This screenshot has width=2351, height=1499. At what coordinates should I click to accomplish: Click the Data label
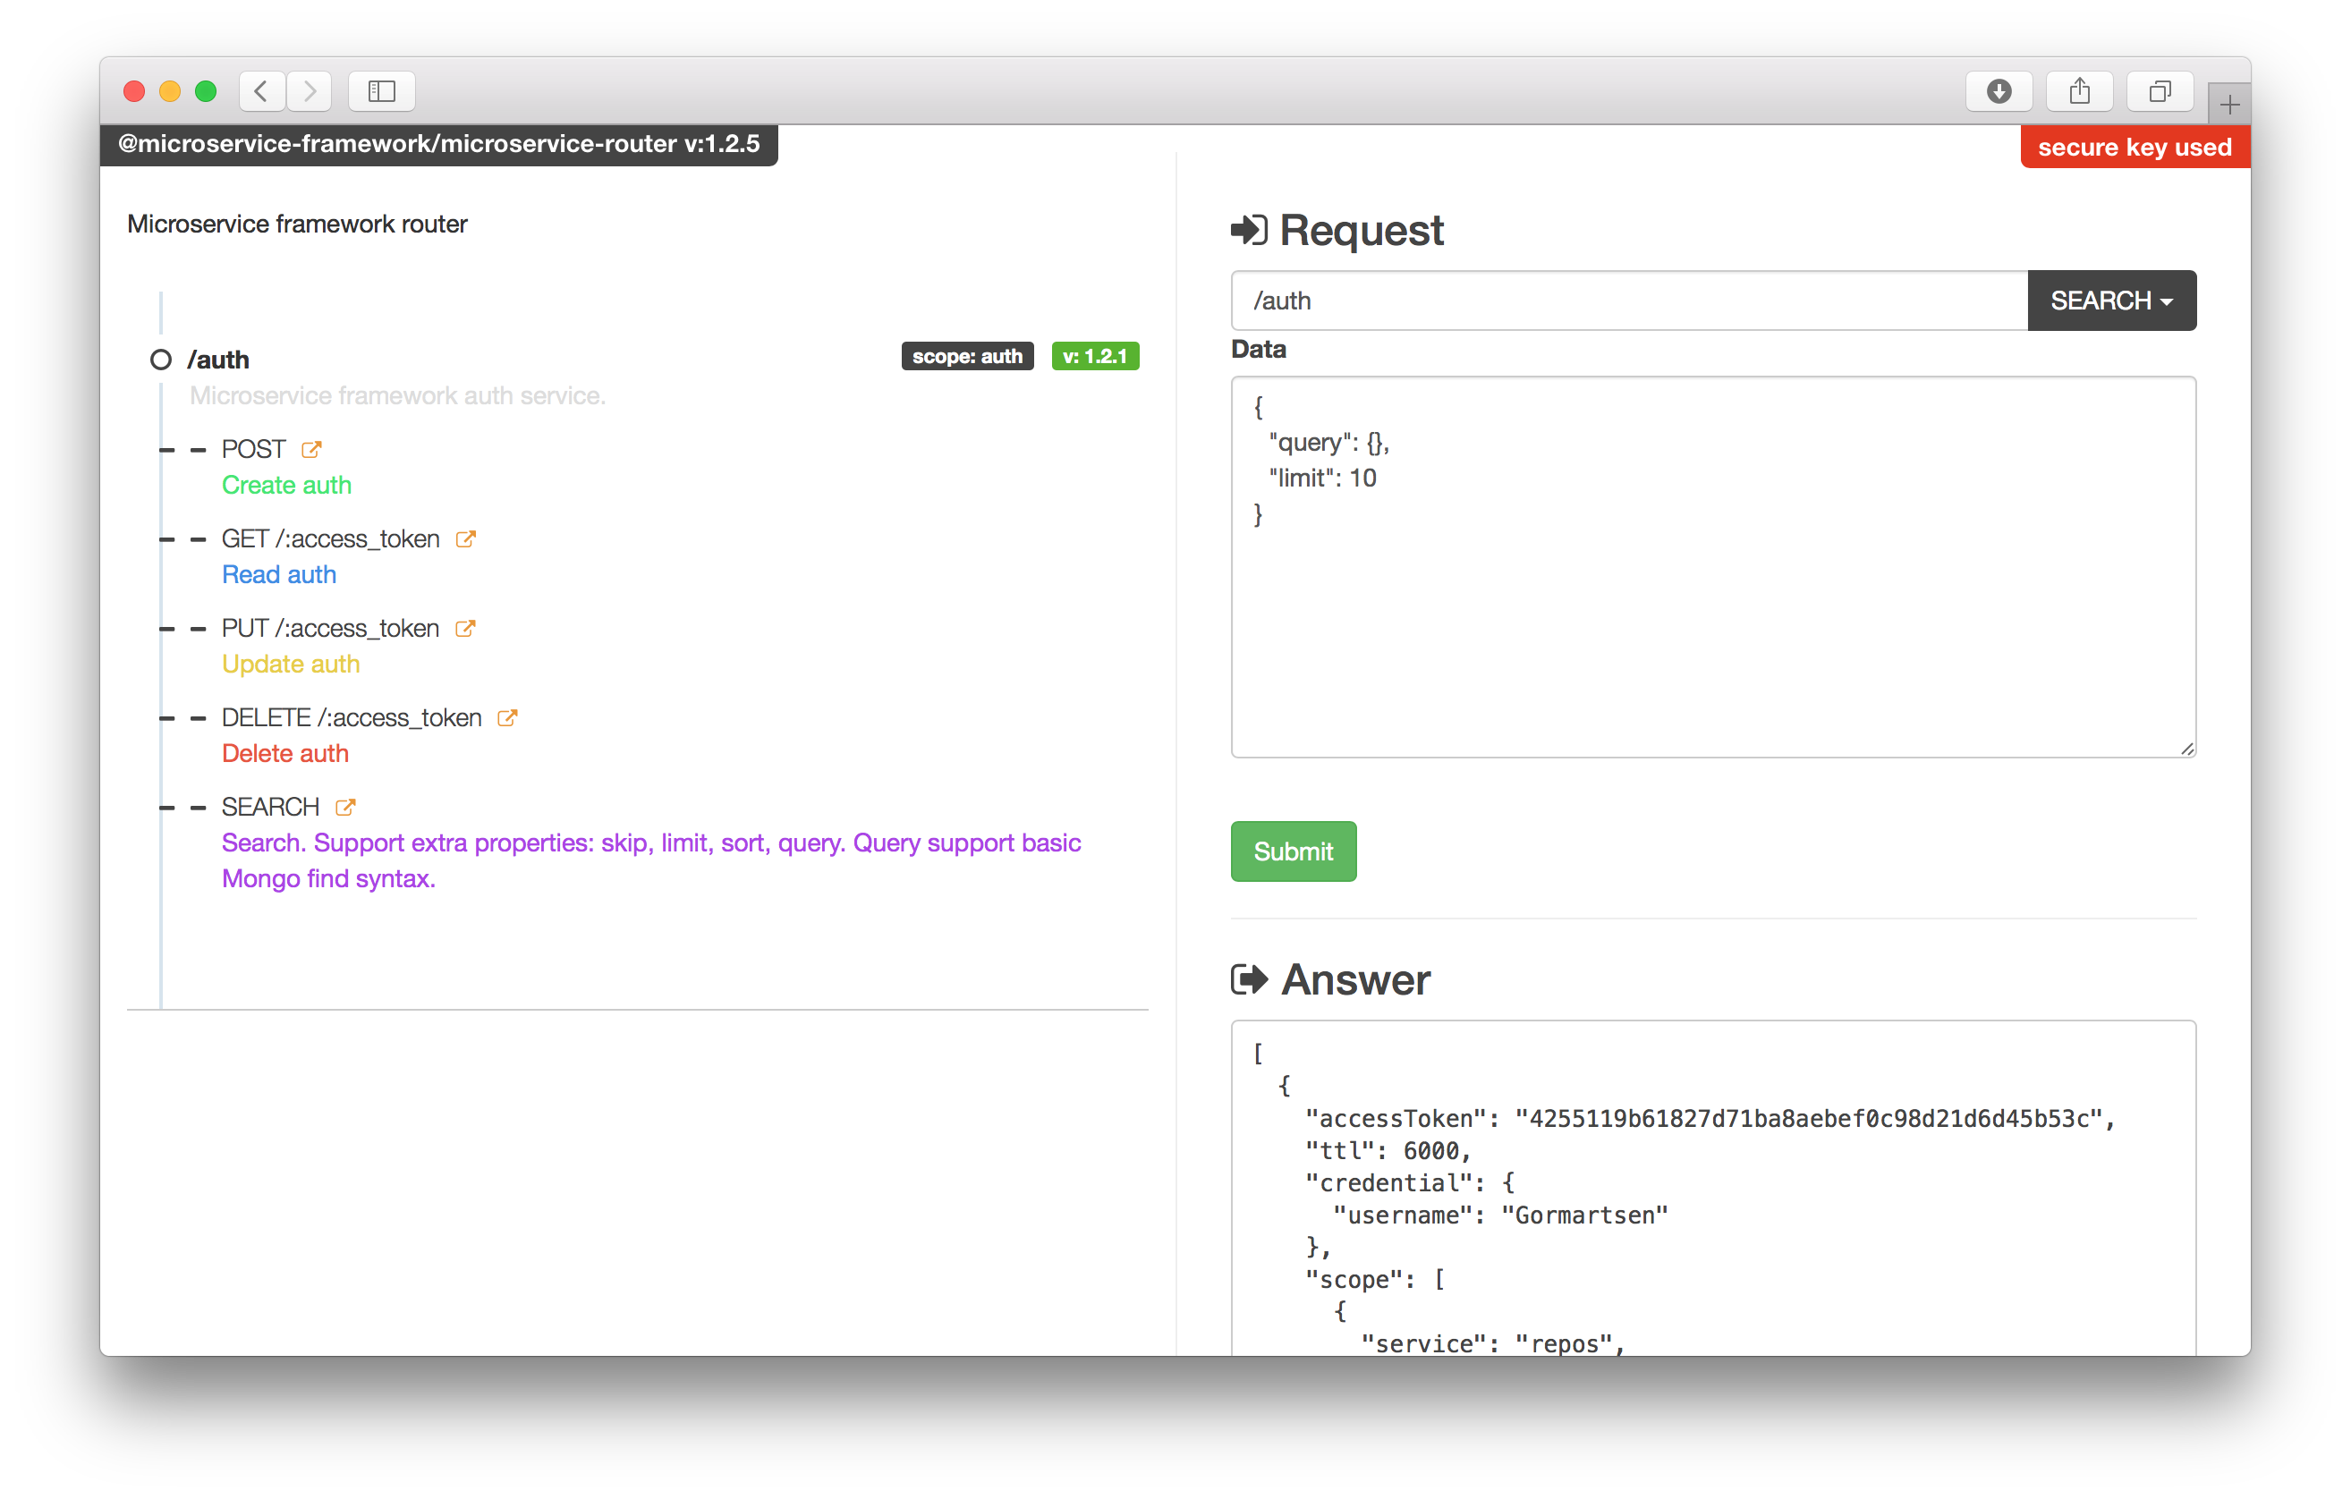1259,350
